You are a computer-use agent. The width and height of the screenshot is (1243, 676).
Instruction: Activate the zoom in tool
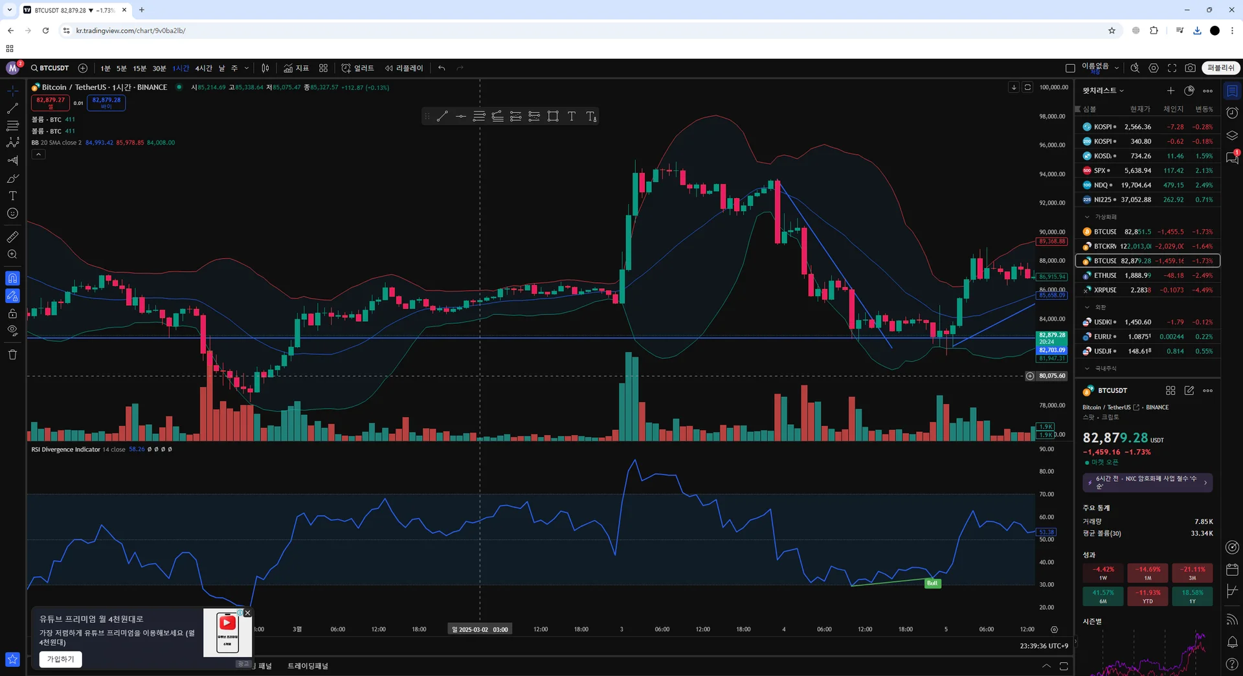pyautogui.click(x=12, y=254)
